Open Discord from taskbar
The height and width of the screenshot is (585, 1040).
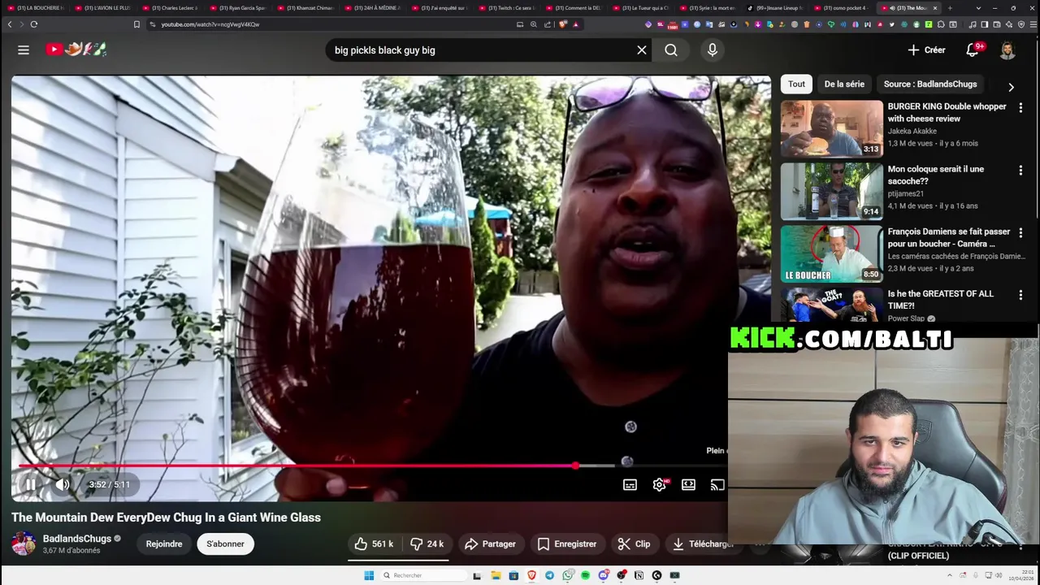pos(603,575)
